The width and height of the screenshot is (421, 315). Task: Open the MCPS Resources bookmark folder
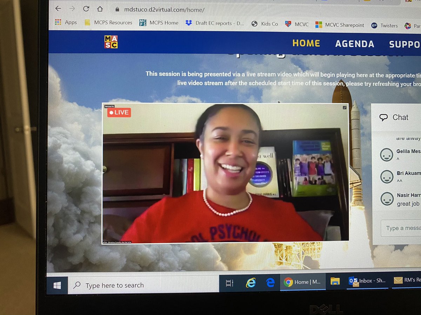tap(108, 22)
